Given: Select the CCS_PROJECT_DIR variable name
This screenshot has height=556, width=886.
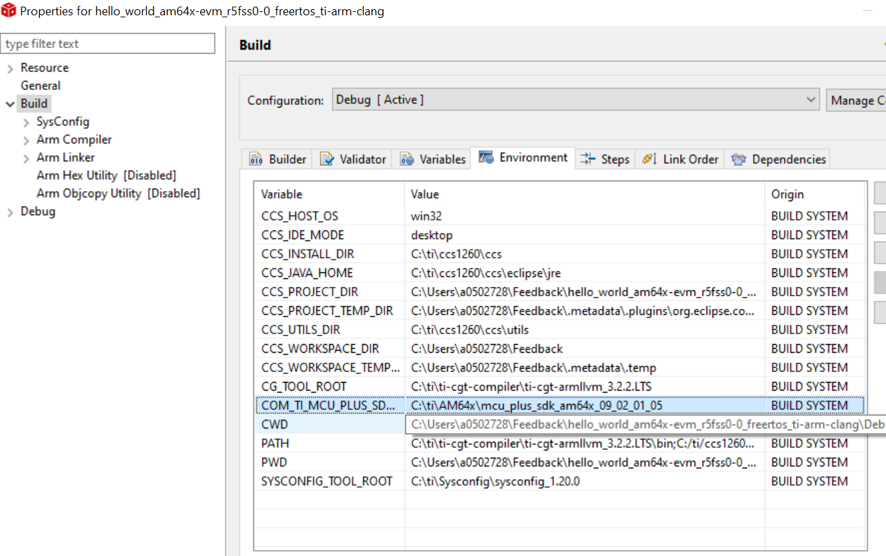Looking at the screenshot, I should pyautogui.click(x=309, y=292).
